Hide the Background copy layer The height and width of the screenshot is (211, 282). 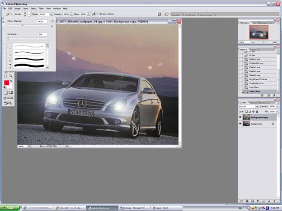[240, 117]
